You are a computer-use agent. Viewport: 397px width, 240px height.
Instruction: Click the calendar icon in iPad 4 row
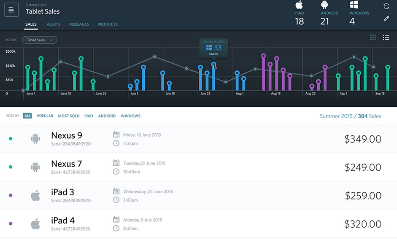click(116, 219)
